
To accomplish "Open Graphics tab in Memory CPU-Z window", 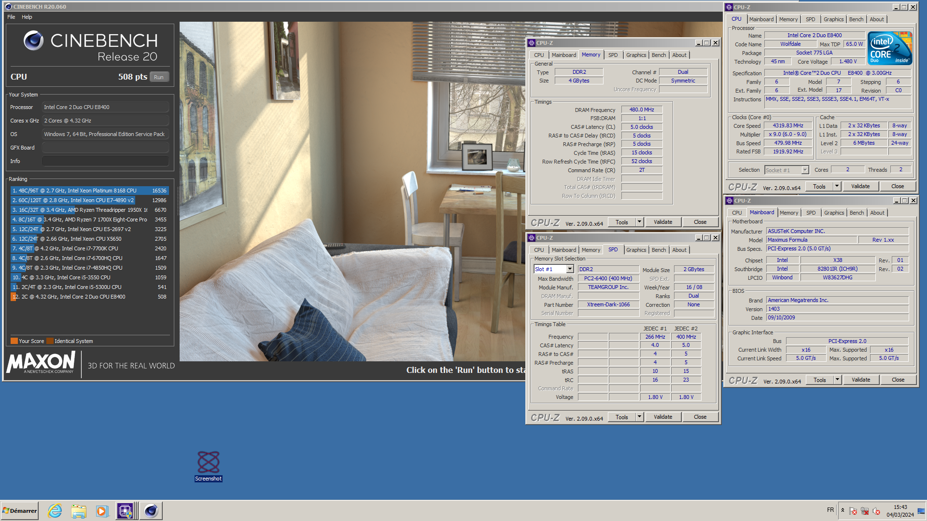I will click(636, 55).
